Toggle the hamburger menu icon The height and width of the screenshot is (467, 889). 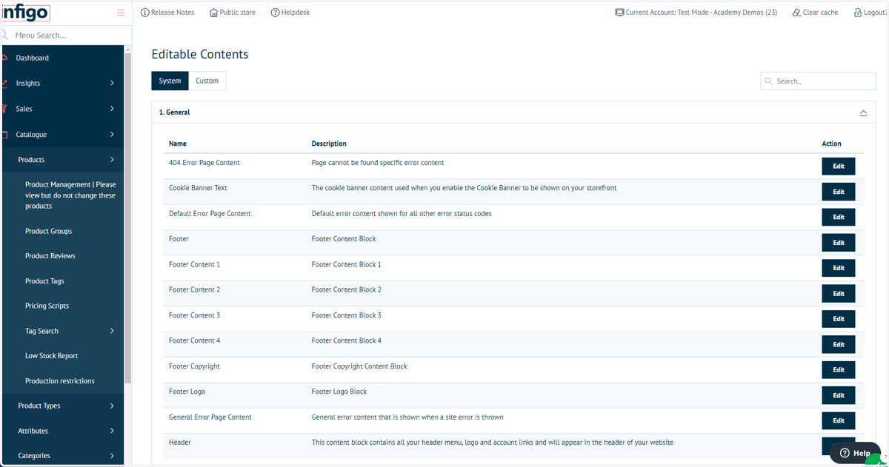tap(121, 13)
